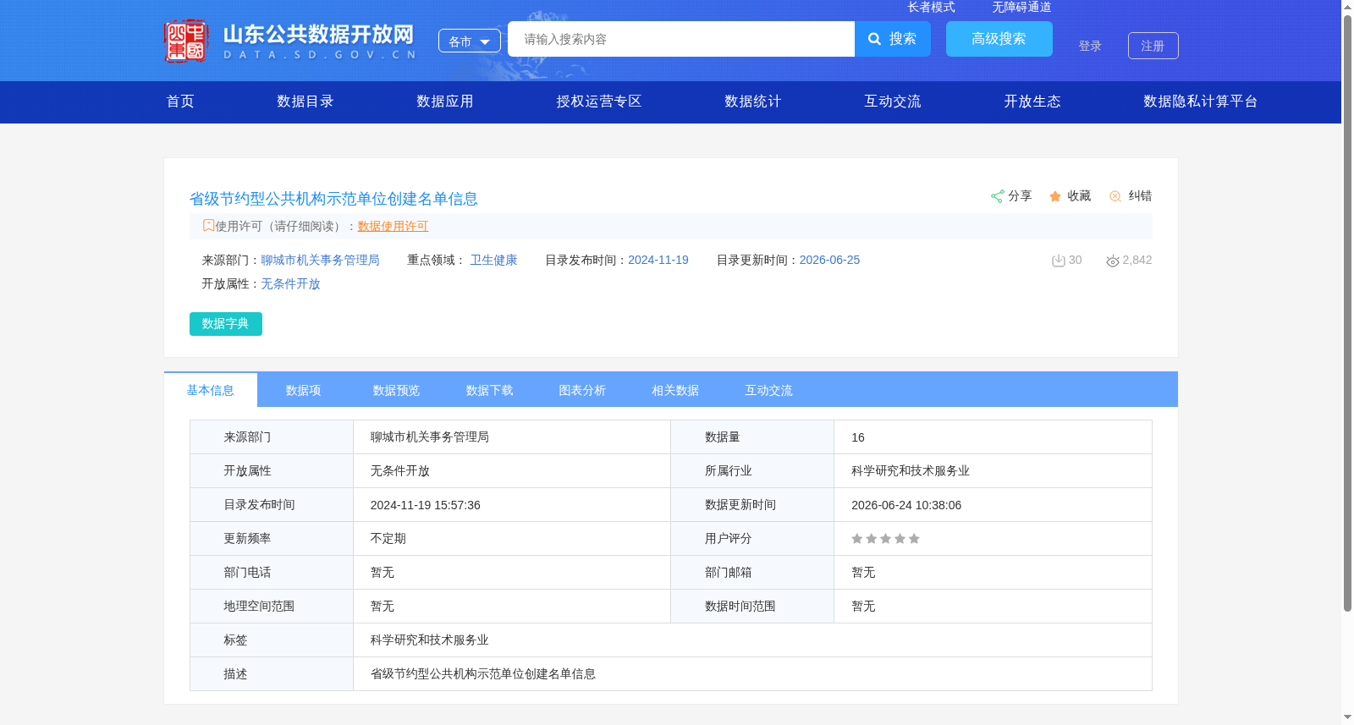Screen dimensions: 1354x725
Task: Open the 无障碍通道 accessibility channel
Action: tap(1022, 7)
